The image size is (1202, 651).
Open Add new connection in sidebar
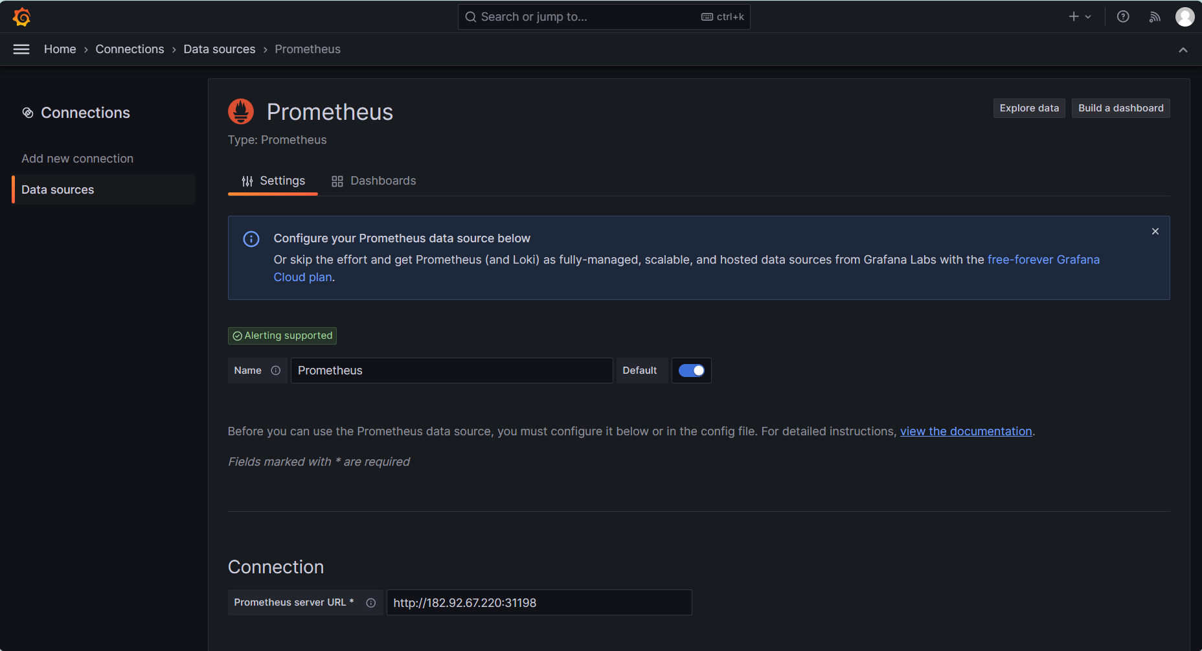point(77,159)
